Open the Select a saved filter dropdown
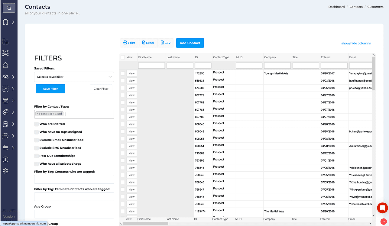This screenshot has height=226, width=389. click(74, 77)
